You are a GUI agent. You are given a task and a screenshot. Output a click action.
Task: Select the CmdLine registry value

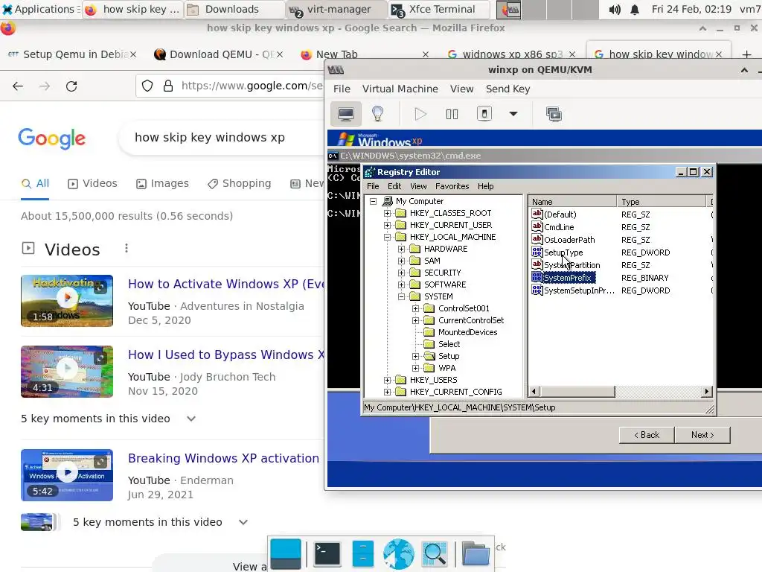(x=559, y=227)
